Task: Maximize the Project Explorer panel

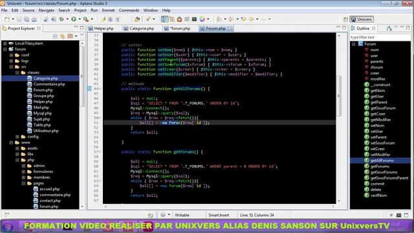Action: [x=82, y=27]
